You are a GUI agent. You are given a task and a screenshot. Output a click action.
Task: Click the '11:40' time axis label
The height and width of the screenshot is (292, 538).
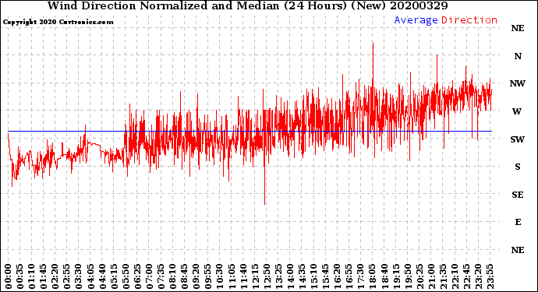coord(243,276)
